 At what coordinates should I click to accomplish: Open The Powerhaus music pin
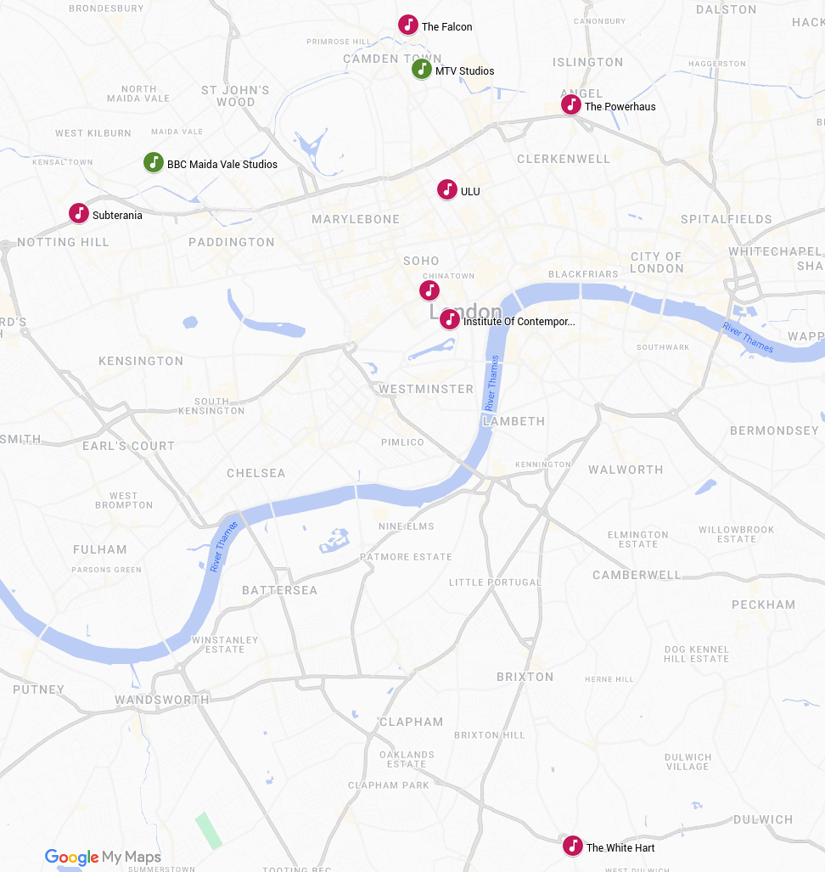[x=571, y=104]
